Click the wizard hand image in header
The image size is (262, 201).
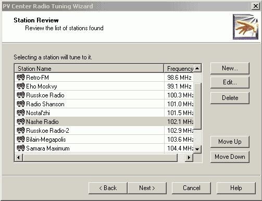pyautogui.click(x=245, y=27)
